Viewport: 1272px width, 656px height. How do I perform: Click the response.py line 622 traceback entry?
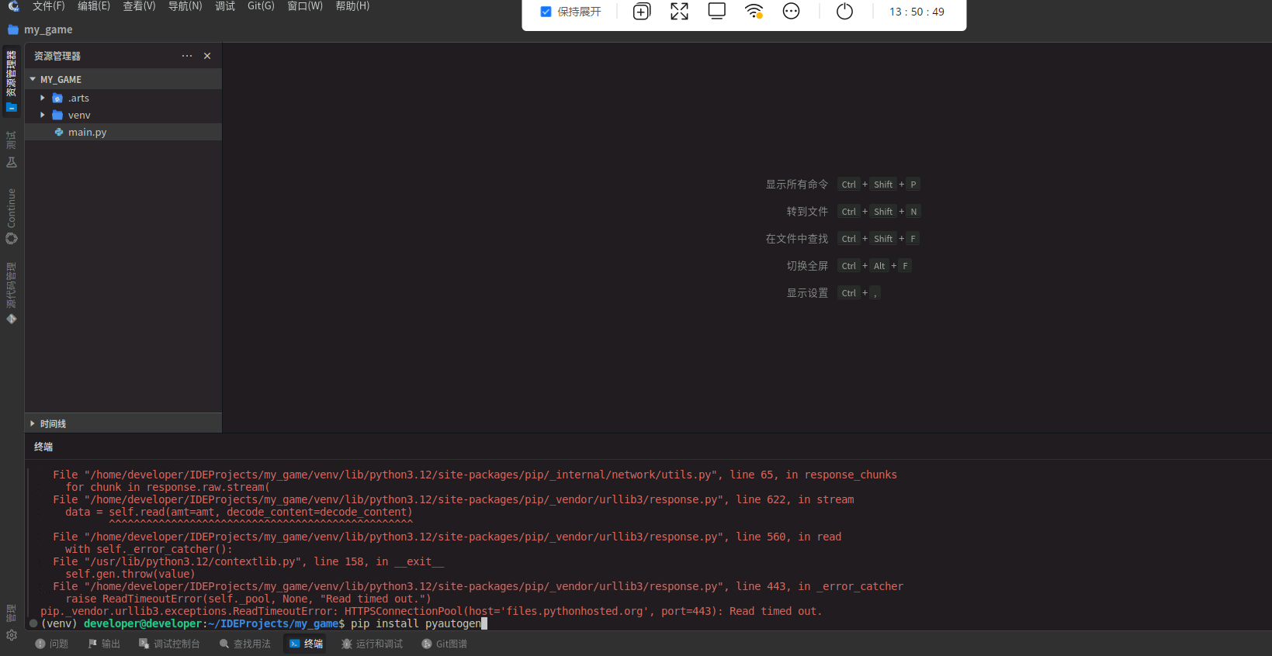(453, 499)
